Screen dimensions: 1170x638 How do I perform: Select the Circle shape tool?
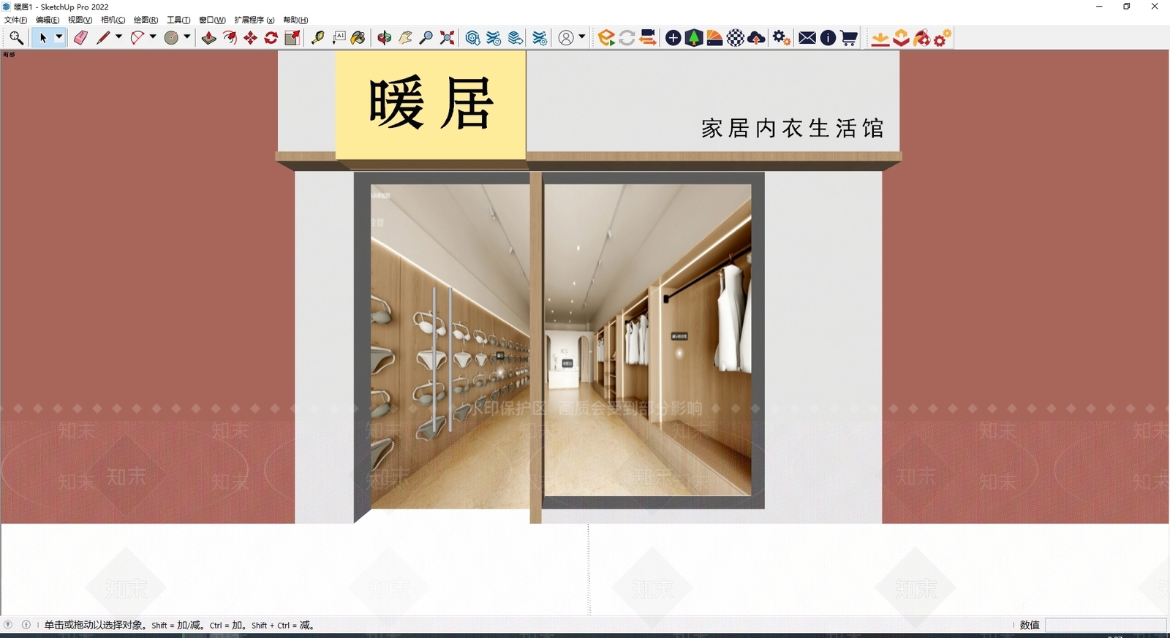pos(172,38)
